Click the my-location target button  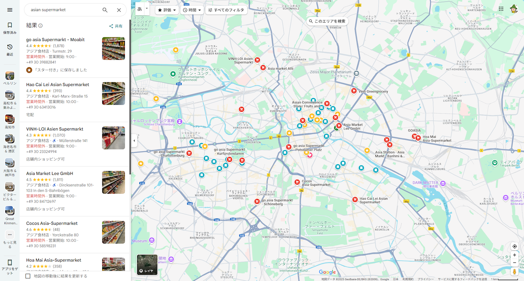click(515, 247)
